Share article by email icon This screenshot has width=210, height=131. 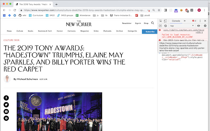click(6, 111)
